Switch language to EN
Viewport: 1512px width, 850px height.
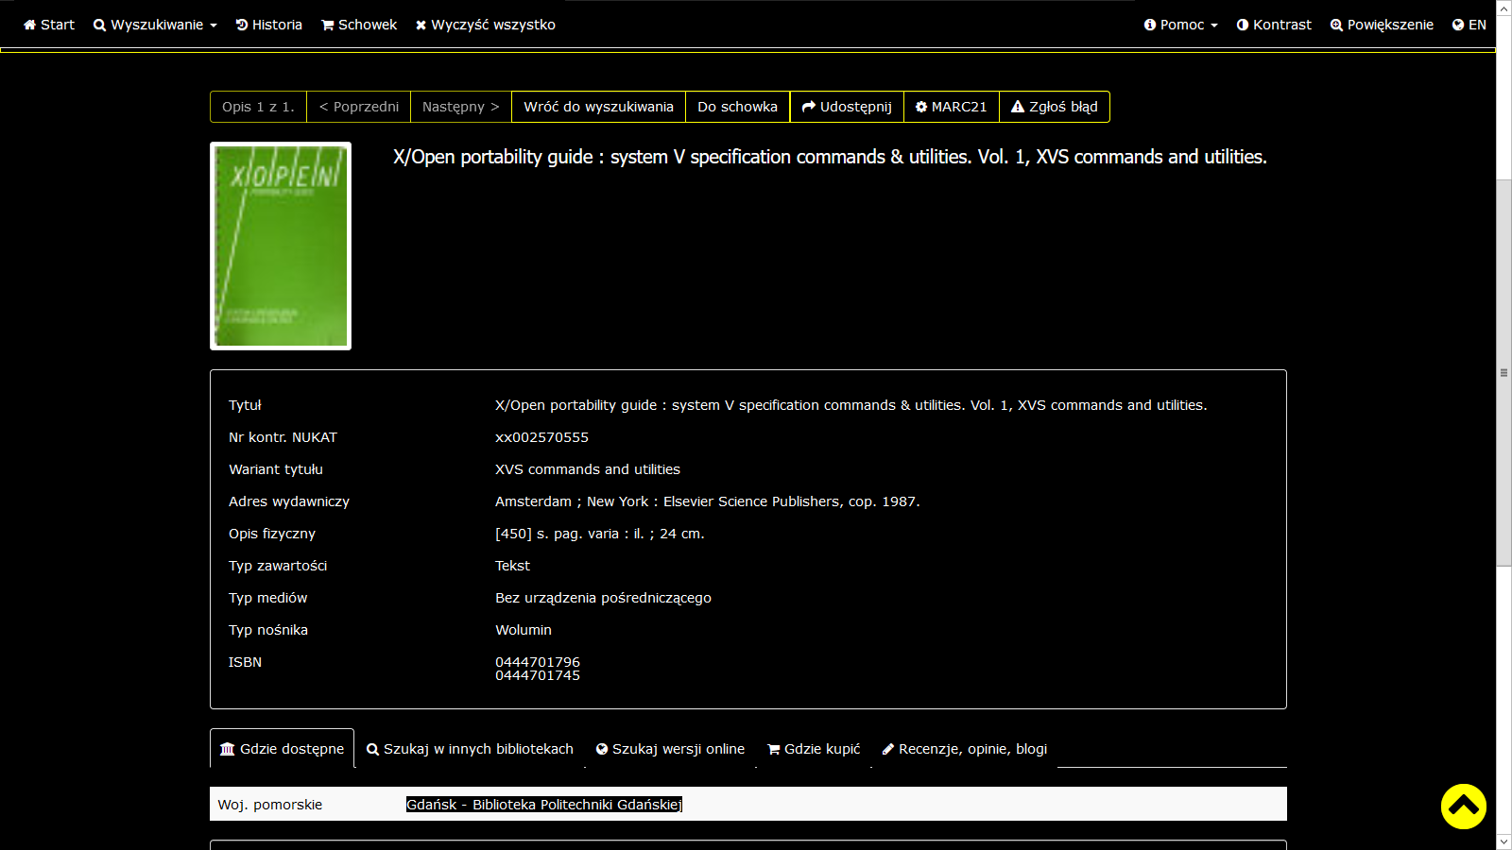(1469, 25)
